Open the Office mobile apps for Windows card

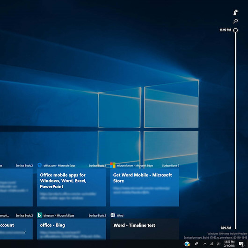(71, 188)
